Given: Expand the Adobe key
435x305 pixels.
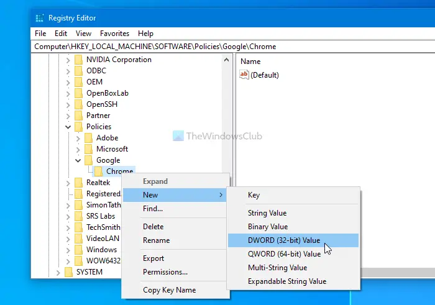Looking at the screenshot, I should point(78,139).
